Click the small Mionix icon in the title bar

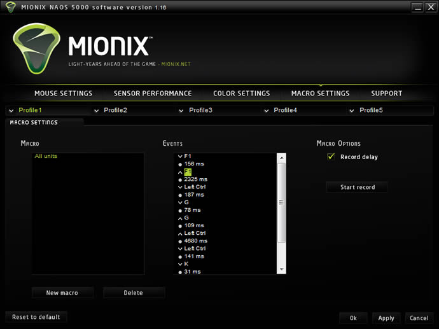pos(10,7)
